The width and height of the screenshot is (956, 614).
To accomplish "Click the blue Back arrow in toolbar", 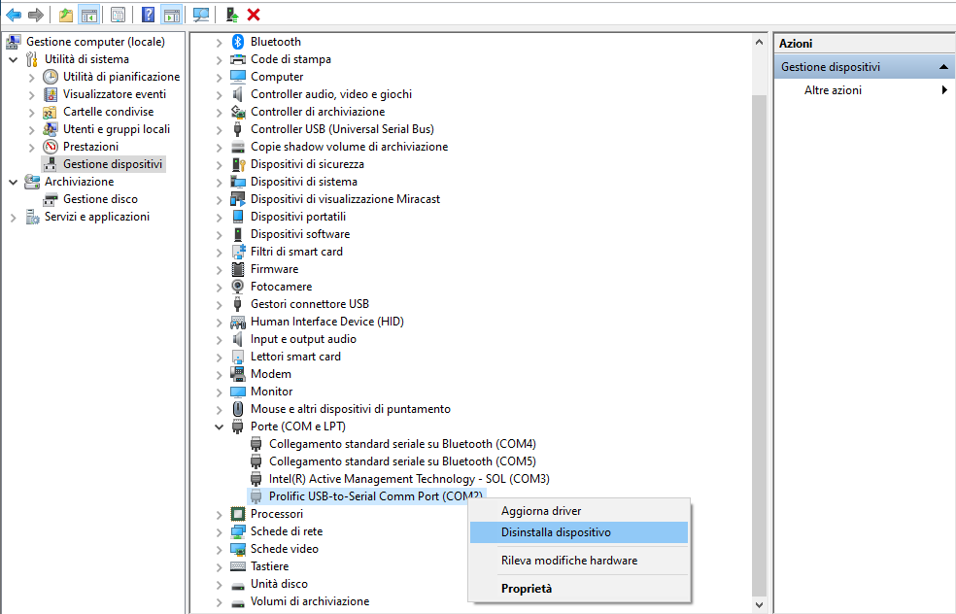I will [x=14, y=15].
